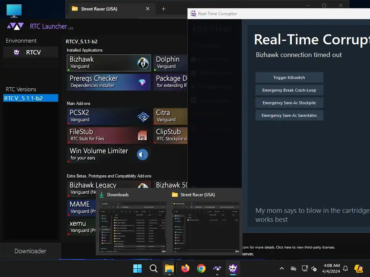Click the OneDrive cloud tray icon
Viewport: 370px width, 277px height.
click(x=293, y=268)
